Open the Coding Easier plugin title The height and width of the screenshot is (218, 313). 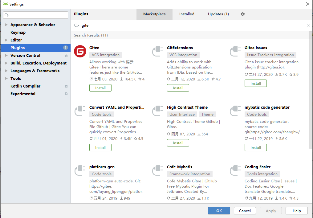[258, 167]
